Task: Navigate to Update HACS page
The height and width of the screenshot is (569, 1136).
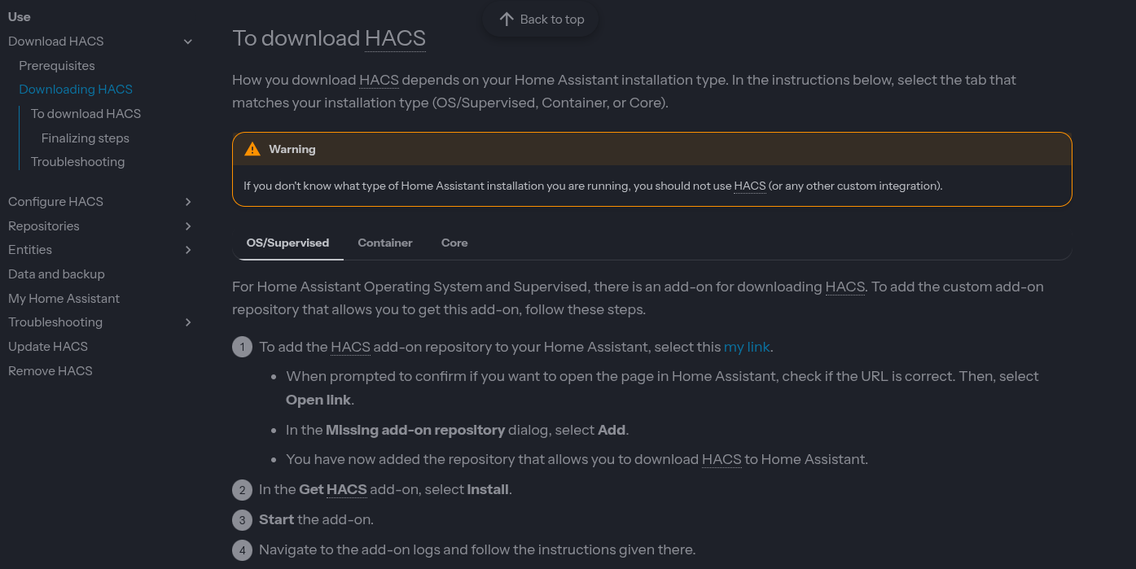Action: pos(48,347)
